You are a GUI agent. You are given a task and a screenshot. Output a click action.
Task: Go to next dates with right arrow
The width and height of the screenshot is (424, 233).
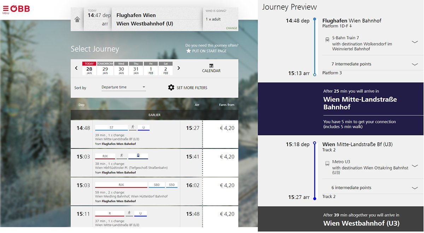pos(178,68)
